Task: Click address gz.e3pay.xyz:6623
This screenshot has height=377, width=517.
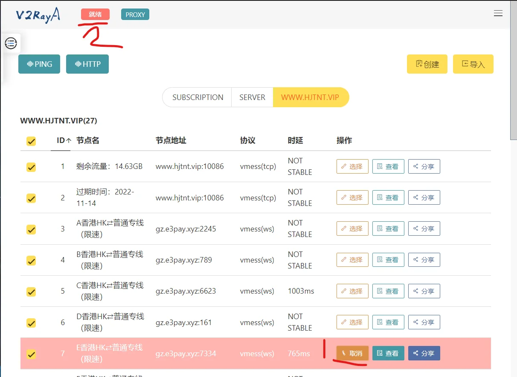Action: coord(186,291)
